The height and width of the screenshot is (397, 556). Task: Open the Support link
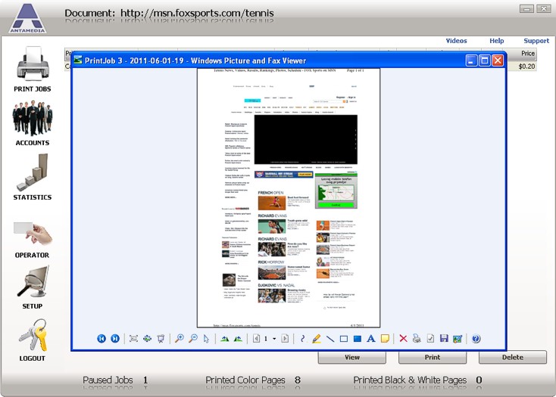pyautogui.click(x=536, y=41)
